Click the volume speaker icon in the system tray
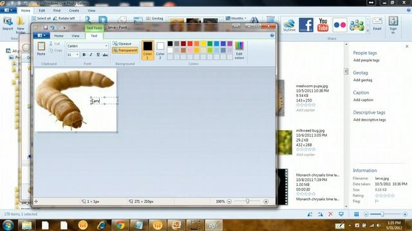Screen dimensions: 412x231 click(x=379, y=225)
